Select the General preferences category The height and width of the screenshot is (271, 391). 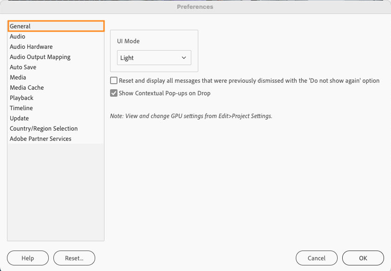click(x=20, y=26)
